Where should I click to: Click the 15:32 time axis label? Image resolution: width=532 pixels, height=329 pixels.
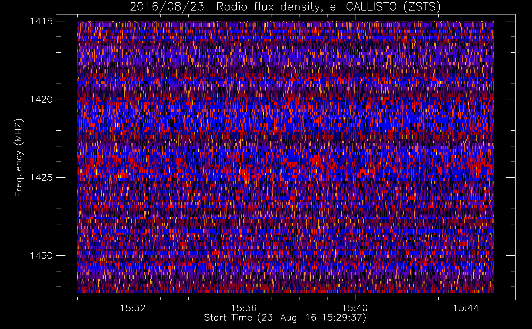(x=133, y=308)
